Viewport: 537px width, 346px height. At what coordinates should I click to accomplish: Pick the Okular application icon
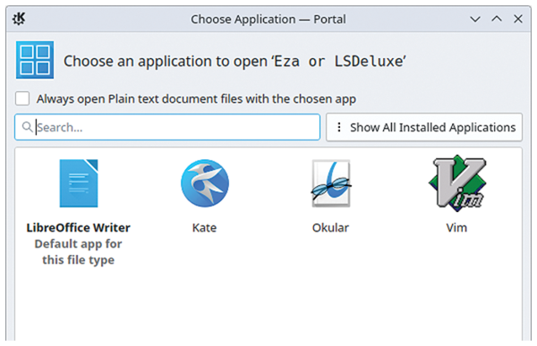coord(331,183)
